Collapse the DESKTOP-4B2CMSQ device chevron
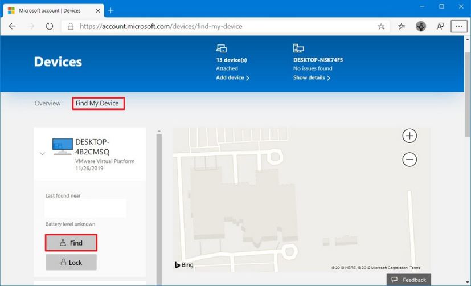 [42, 153]
